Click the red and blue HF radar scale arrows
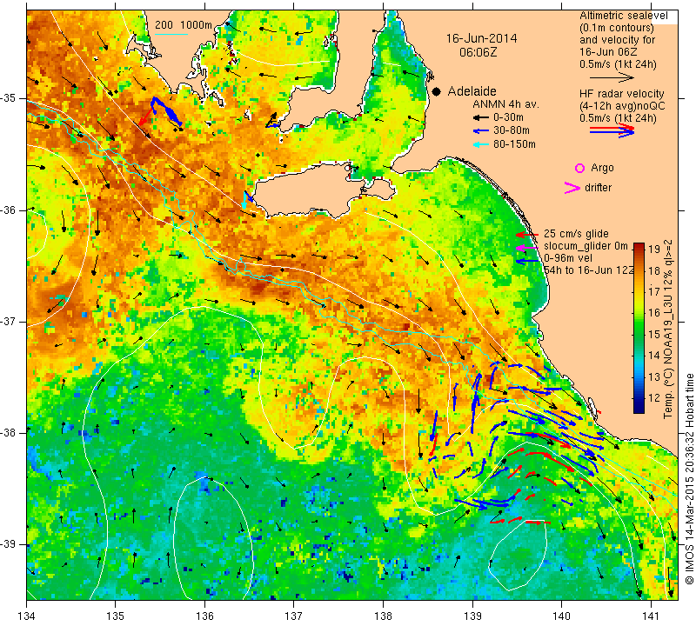The image size is (696, 626). click(612, 130)
